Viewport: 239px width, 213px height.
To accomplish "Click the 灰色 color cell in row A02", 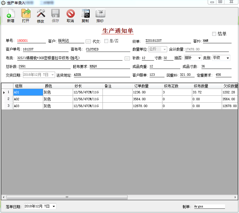I will 58,99.
